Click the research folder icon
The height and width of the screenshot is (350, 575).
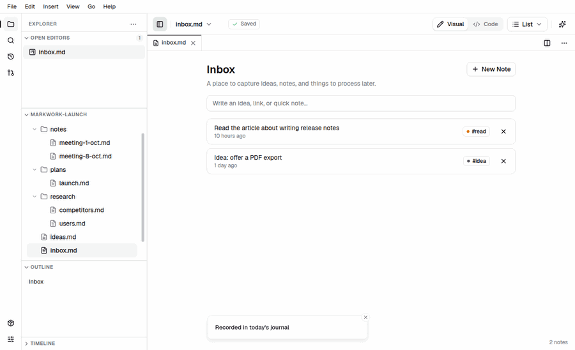click(44, 197)
